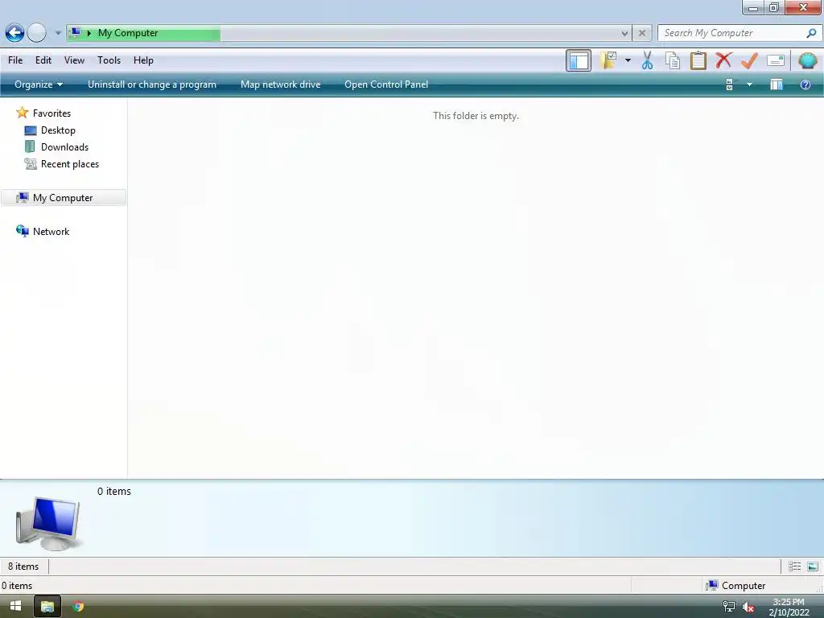Viewport: 824px width, 618px height.
Task: Expand the view options dropdown arrow
Action: click(x=749, y=84)
